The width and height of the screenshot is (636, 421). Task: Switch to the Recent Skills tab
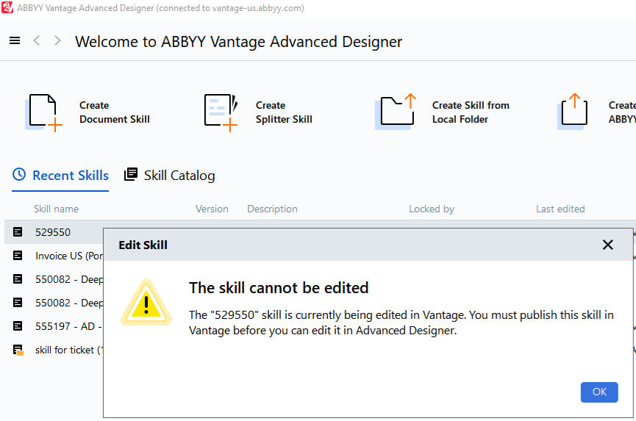pos(60,176)
